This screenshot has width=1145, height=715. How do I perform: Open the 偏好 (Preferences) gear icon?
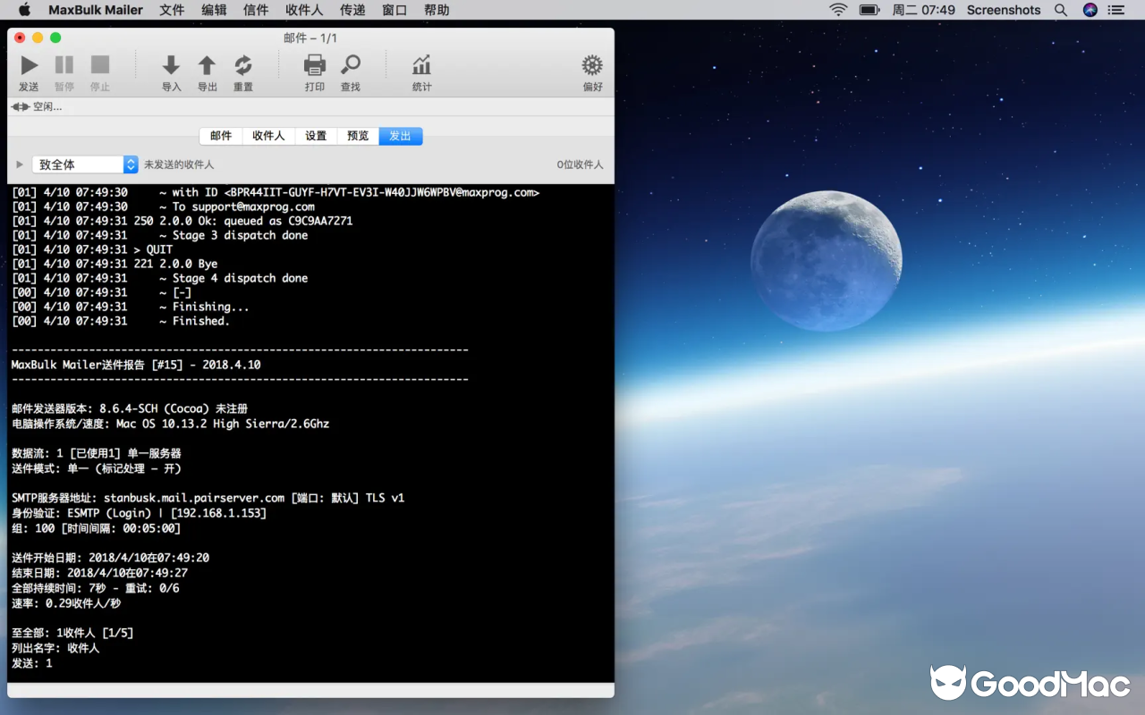click(590, 64)
